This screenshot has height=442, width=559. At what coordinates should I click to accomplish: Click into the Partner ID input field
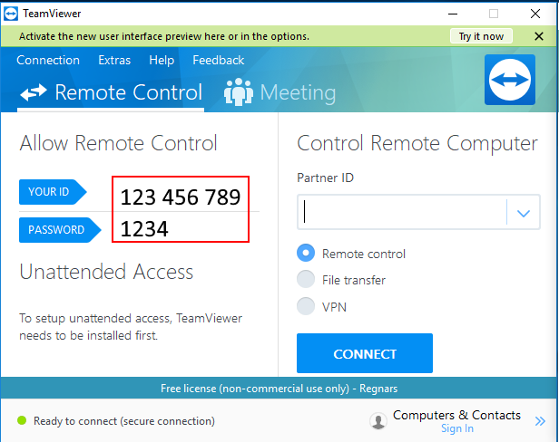tap(402, 212)
